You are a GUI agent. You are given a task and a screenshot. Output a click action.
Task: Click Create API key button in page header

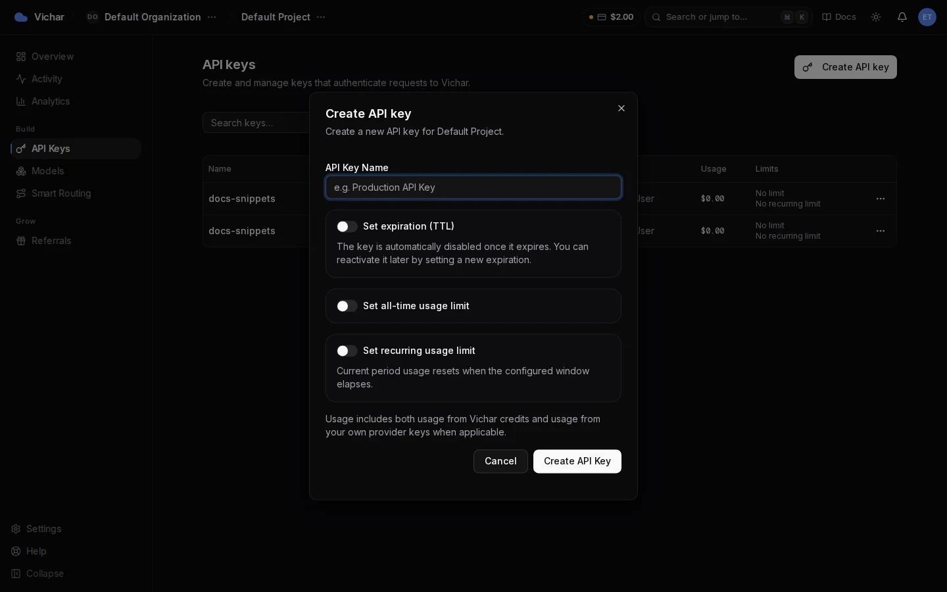(x=846, y=67)
